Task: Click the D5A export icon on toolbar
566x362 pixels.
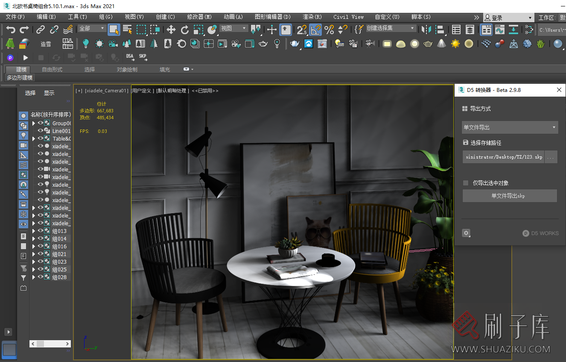Action: tap(130, 56)
